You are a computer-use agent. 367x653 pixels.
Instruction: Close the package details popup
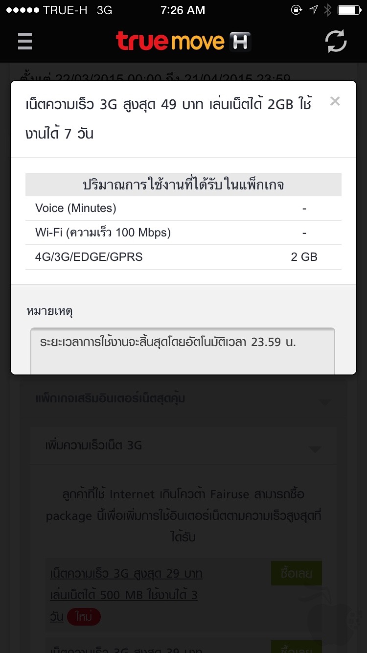click(x=335, y=101)
